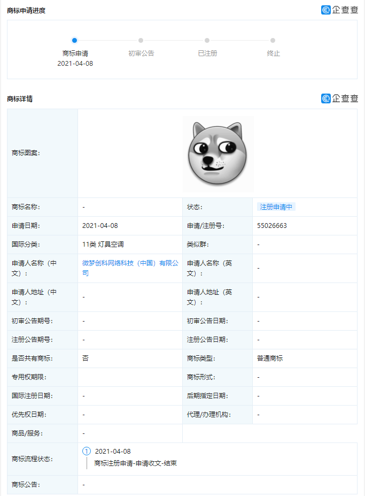Open the 微梦创科网络科技 applicant company link
Screen dimensions: 365x496
pyautogui.click(x=129, y=268)
